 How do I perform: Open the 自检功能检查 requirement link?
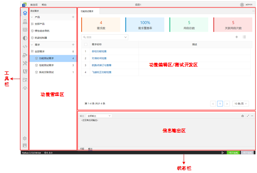pos(99,51)
